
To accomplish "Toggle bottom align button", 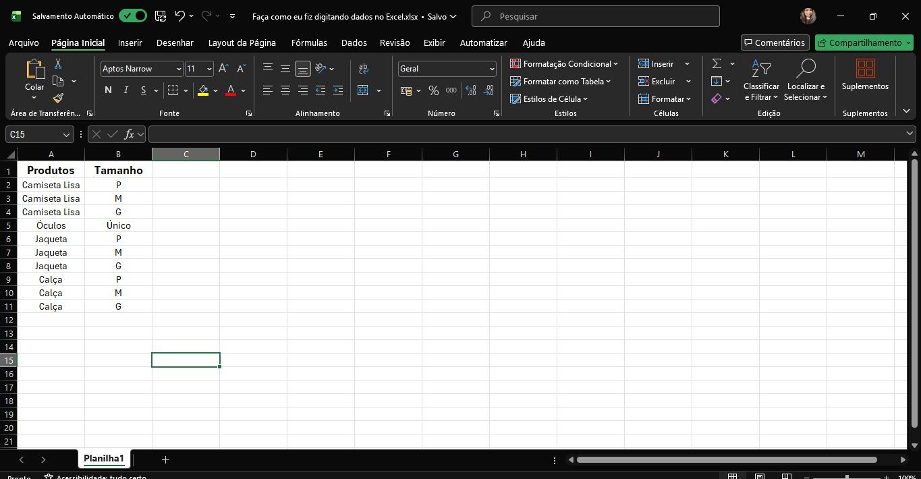I will 303,68.
